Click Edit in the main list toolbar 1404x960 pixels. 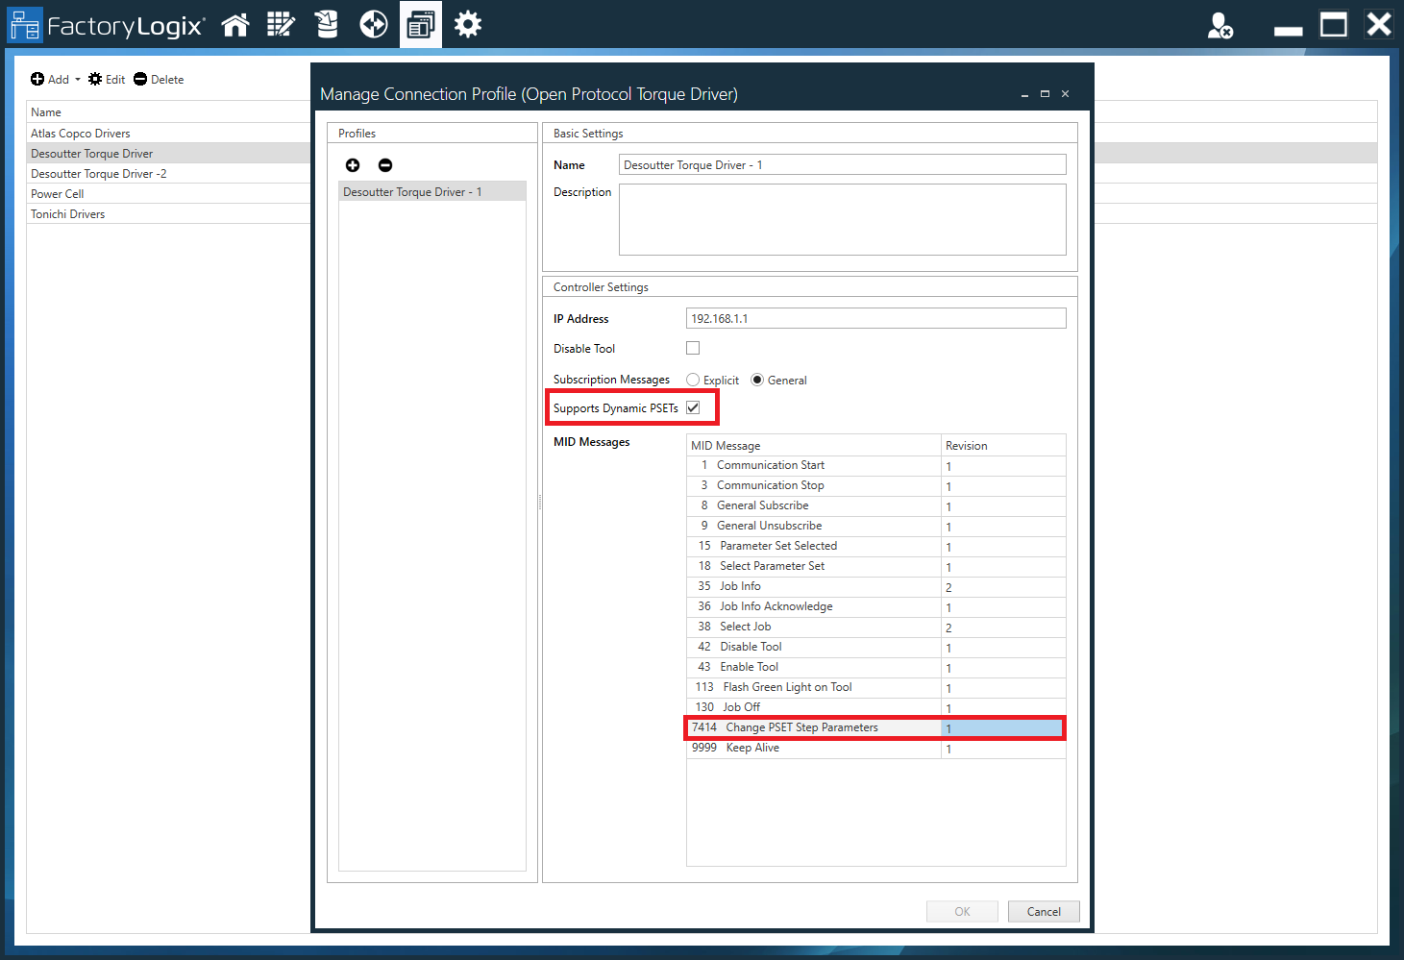(107, 80)
